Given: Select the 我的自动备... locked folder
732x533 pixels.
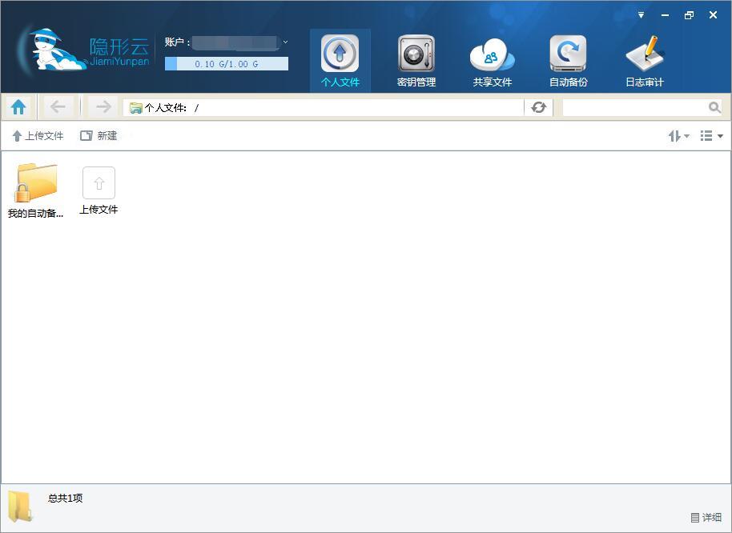Looking at the screenshot, I should 35,190.
